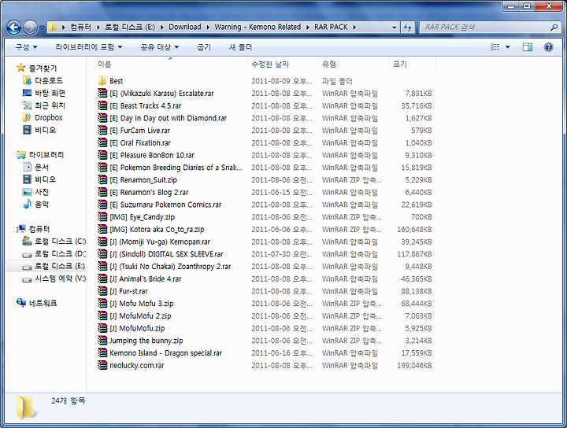
Task: Click icon of Fur-st.rar
Action: 102,291
